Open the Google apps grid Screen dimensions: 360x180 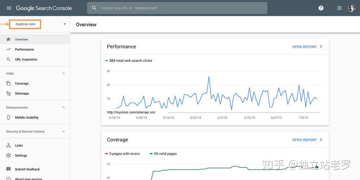[339, 8]
